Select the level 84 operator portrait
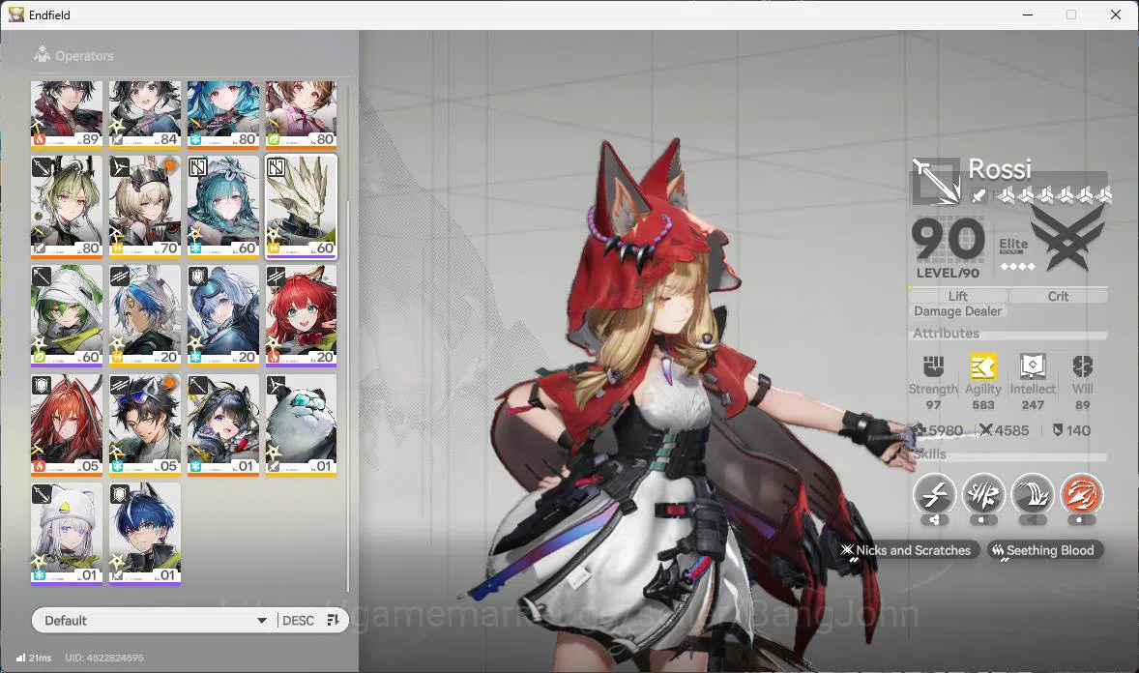Screen dimensions: 1139x673 (145, 113)
